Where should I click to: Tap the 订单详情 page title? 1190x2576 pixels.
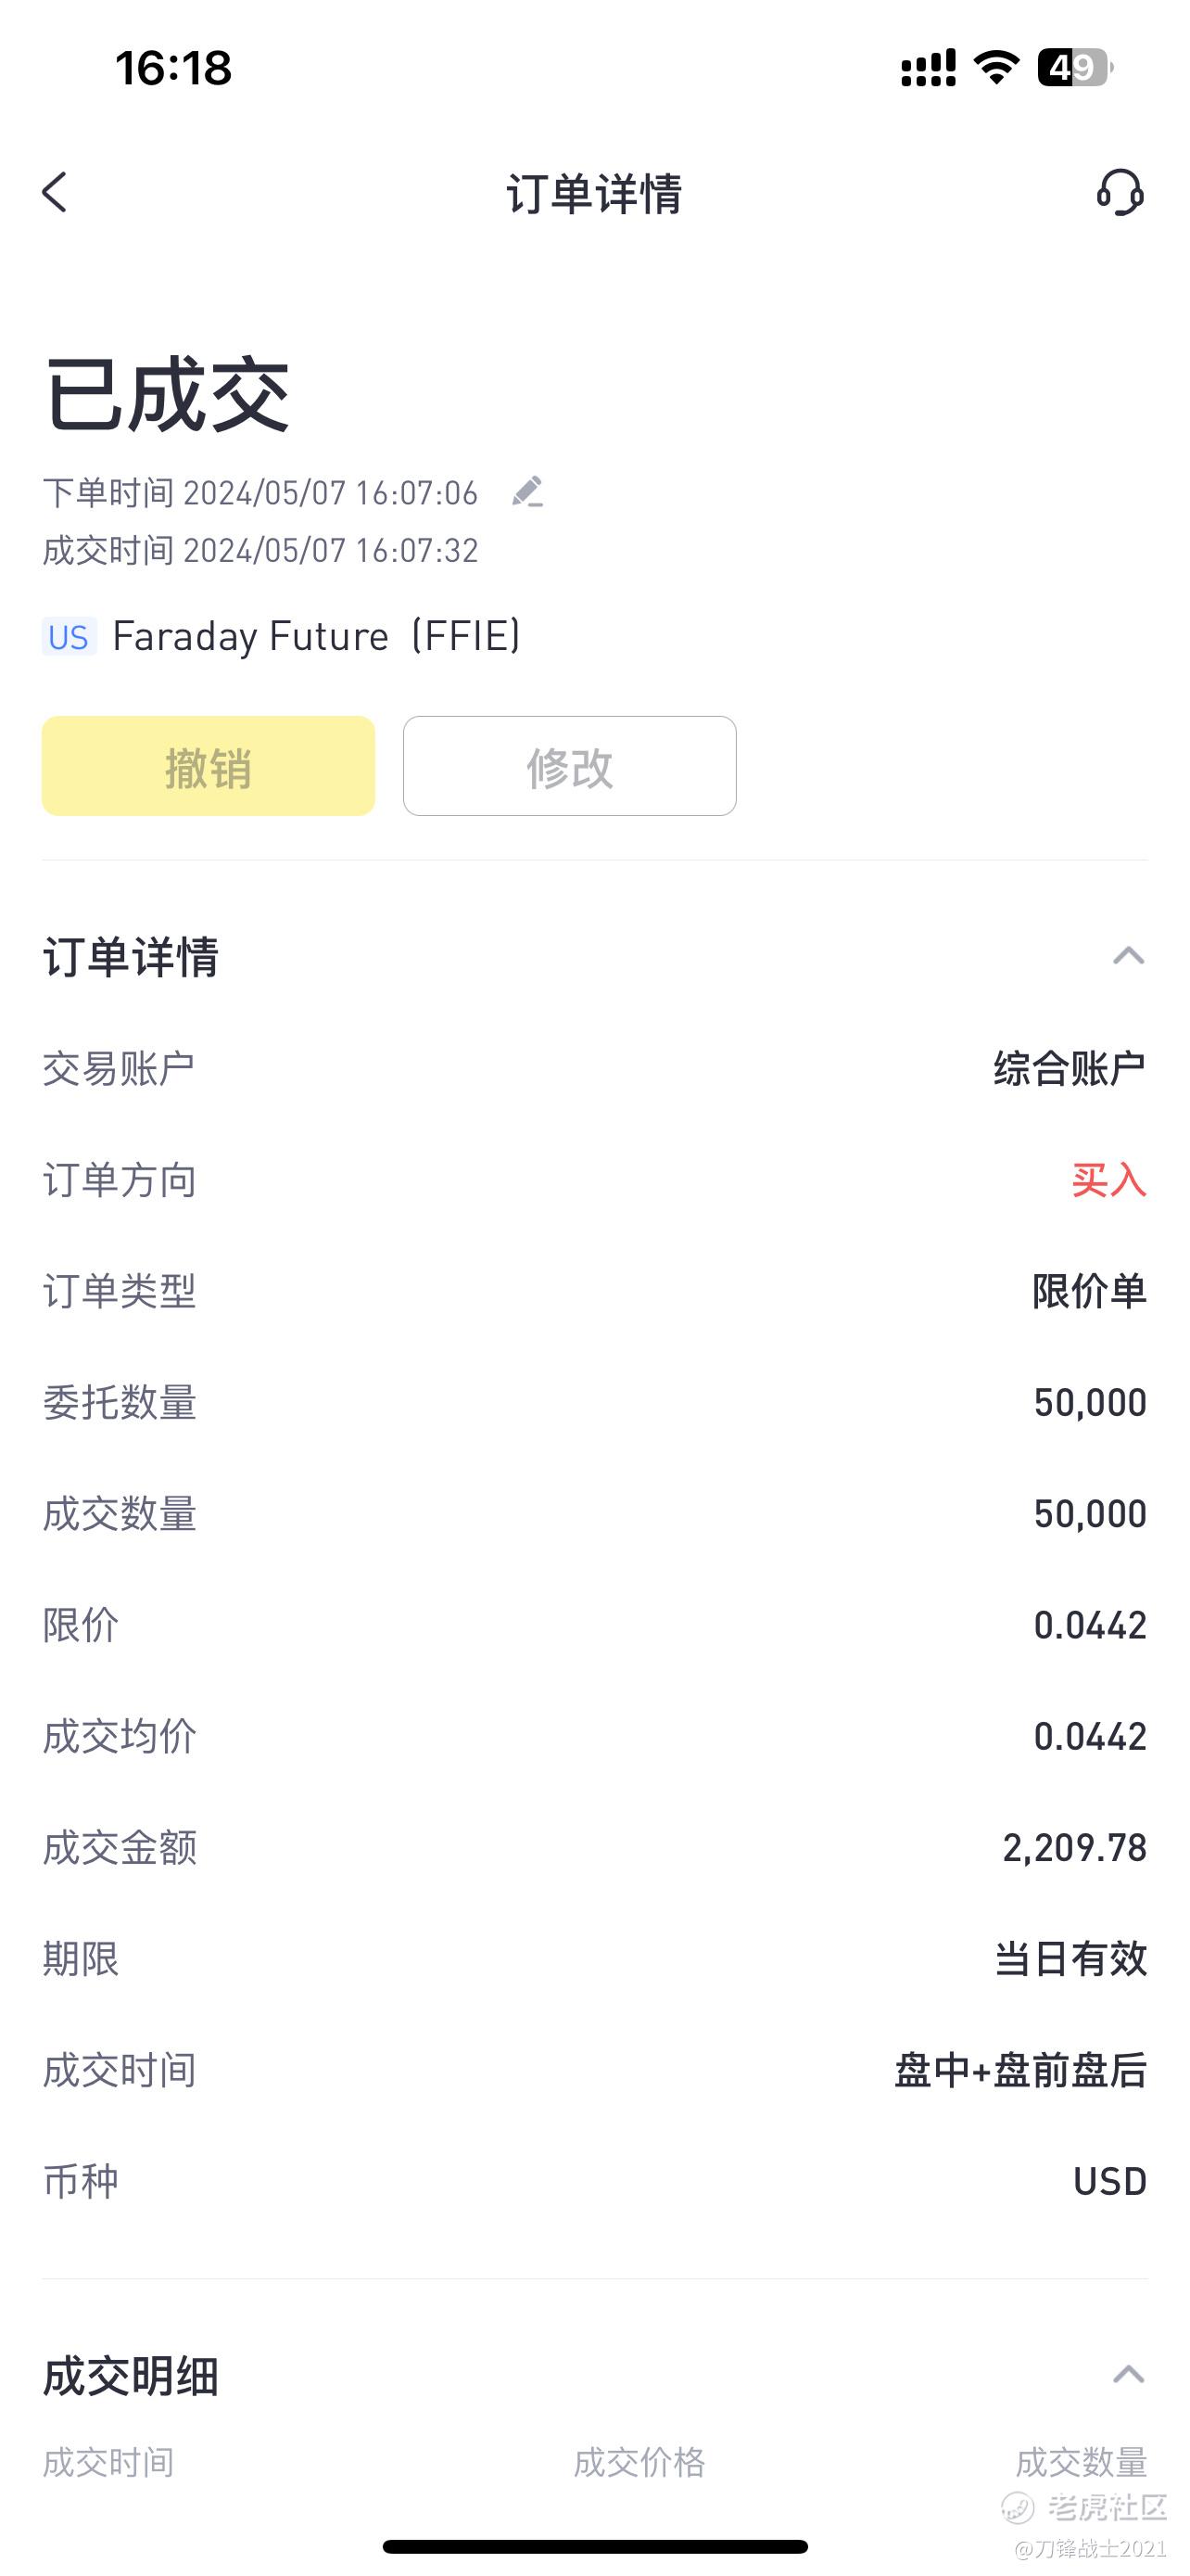pyautogui.click(x=594, y=193)
